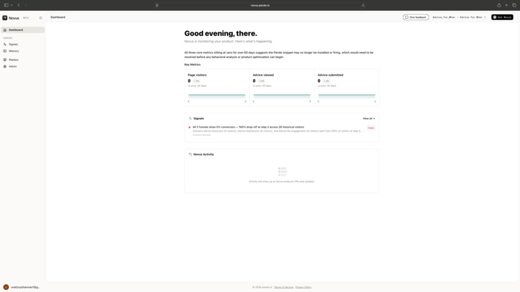Open Safari tab group dropdown arrow
This screenshot has height=292, width=520.
point(12,5)
